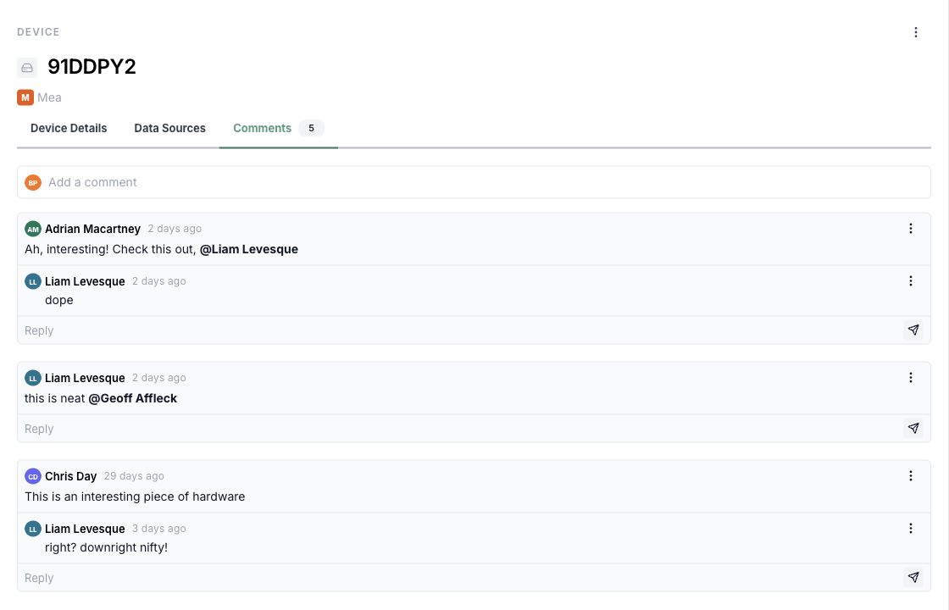Click the device type icon beside 91DDPY2
Viewport: 949px width, 610px height.
pos(27,68)
